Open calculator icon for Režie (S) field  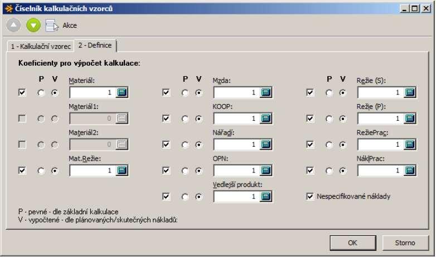click(x=410, y=92)
